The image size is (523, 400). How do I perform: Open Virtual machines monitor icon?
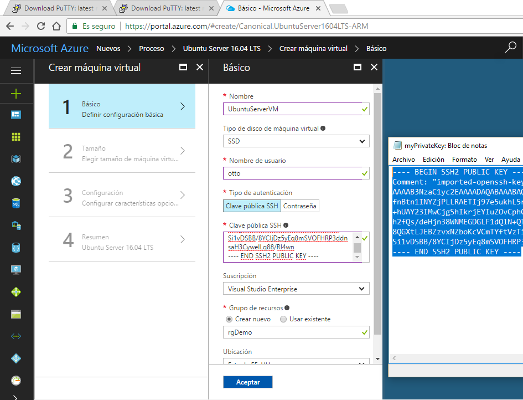[x=16, y=269]
